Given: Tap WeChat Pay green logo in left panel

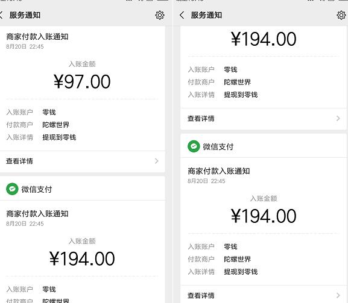Looking at the screenshot, I should point(12,189).
